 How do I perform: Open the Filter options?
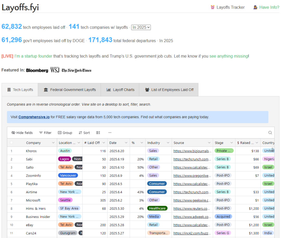[45, 133]
